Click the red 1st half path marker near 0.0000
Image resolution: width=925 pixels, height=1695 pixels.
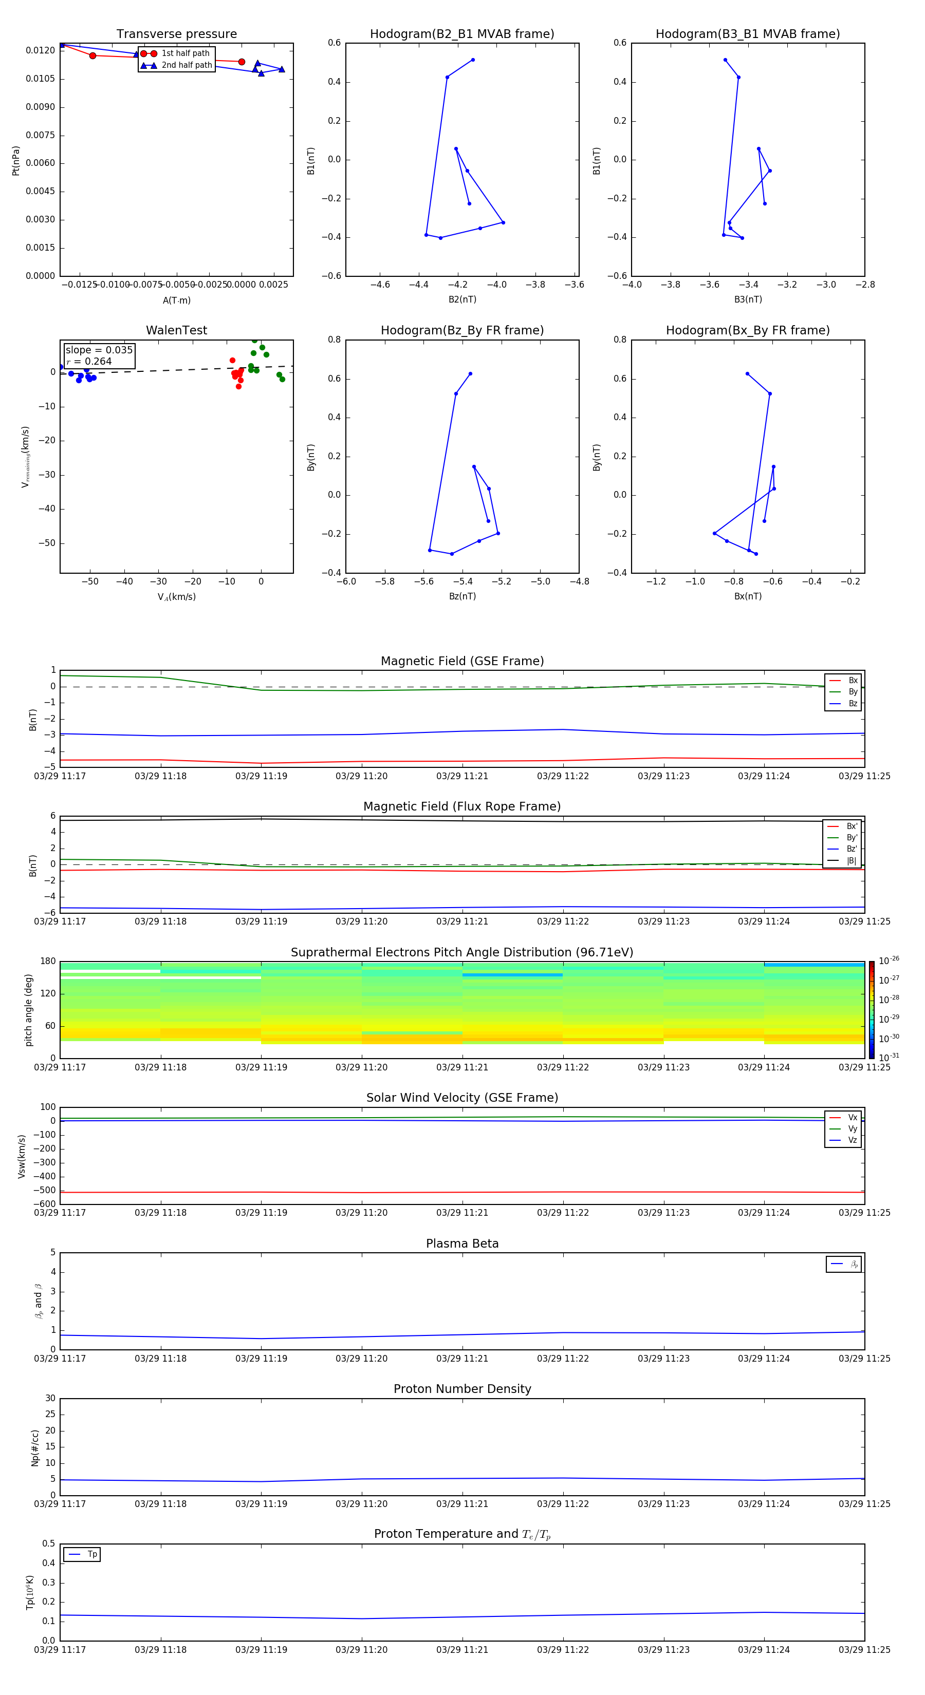[242, 62]
